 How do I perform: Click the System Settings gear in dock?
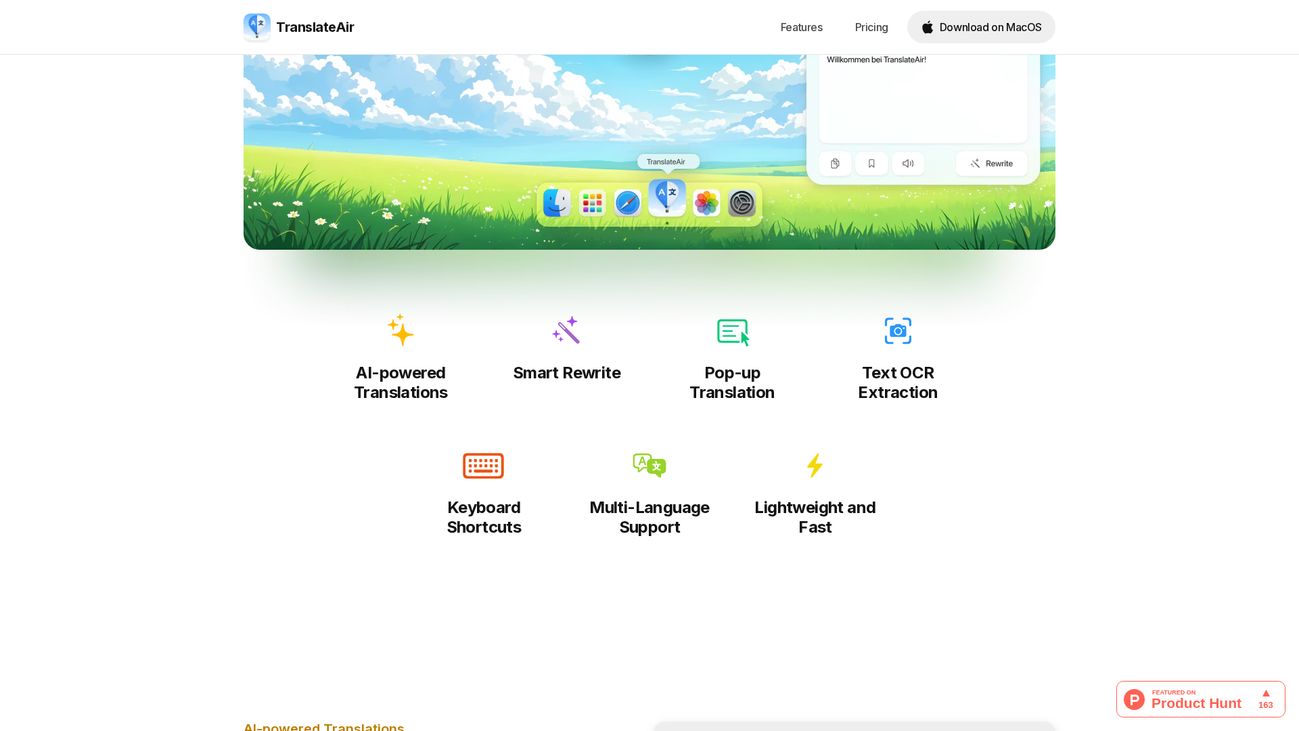(742, 203)
